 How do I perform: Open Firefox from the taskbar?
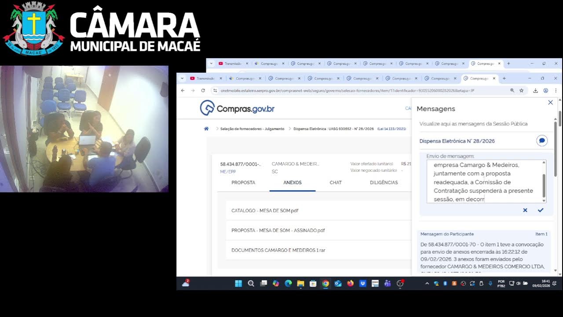click(x=350, y=284)
